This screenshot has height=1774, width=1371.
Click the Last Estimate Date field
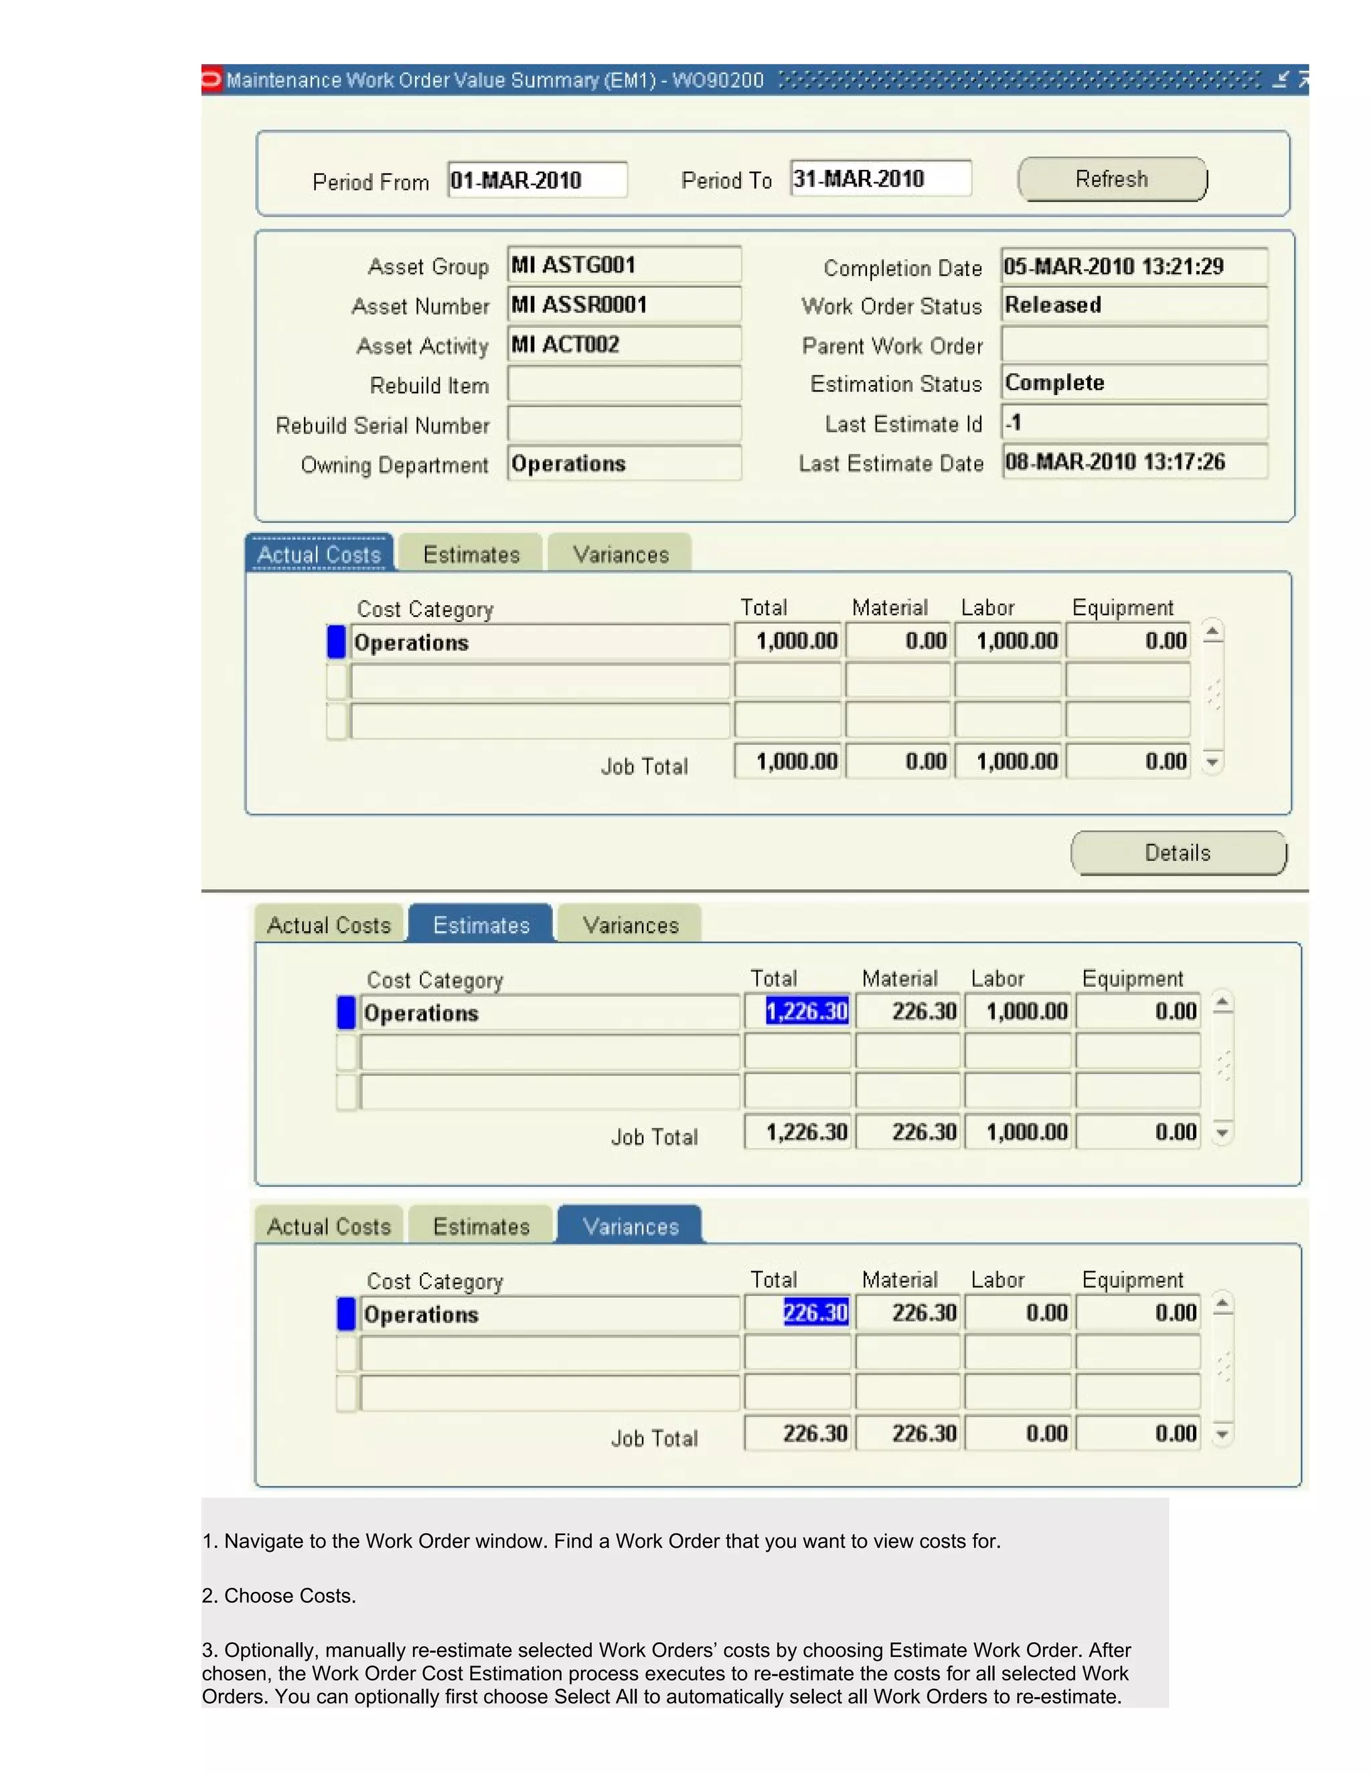point(1134,461)
